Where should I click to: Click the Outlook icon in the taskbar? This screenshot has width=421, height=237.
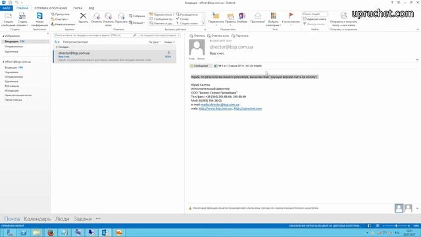point(105,232)
